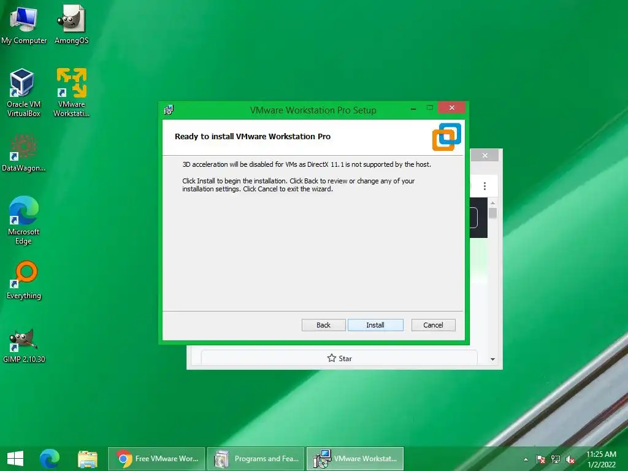Launch Oracle VM VirtualBox shortcut
Image resolution: width=628 pixels, height=471 pixels.
pos(24,93)
